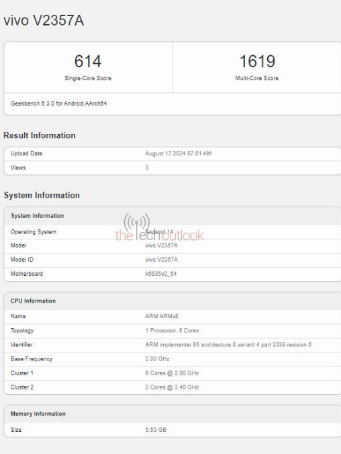Select the 614 single-core score value

coord(88,61)
